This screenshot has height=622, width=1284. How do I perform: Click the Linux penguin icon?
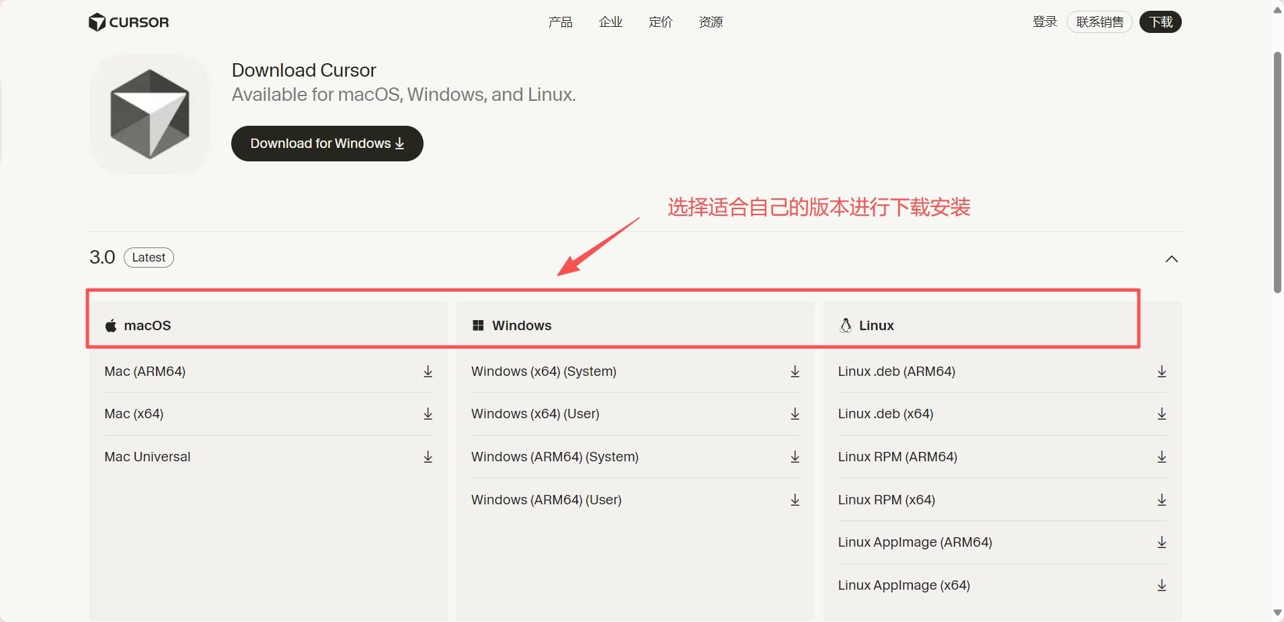point(846,325)
